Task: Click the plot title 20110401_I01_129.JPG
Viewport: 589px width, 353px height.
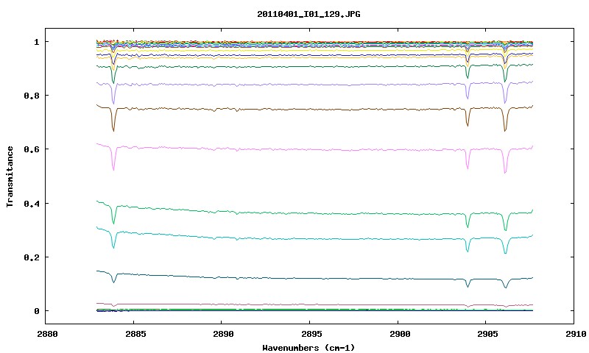Action: click(308, 14)
